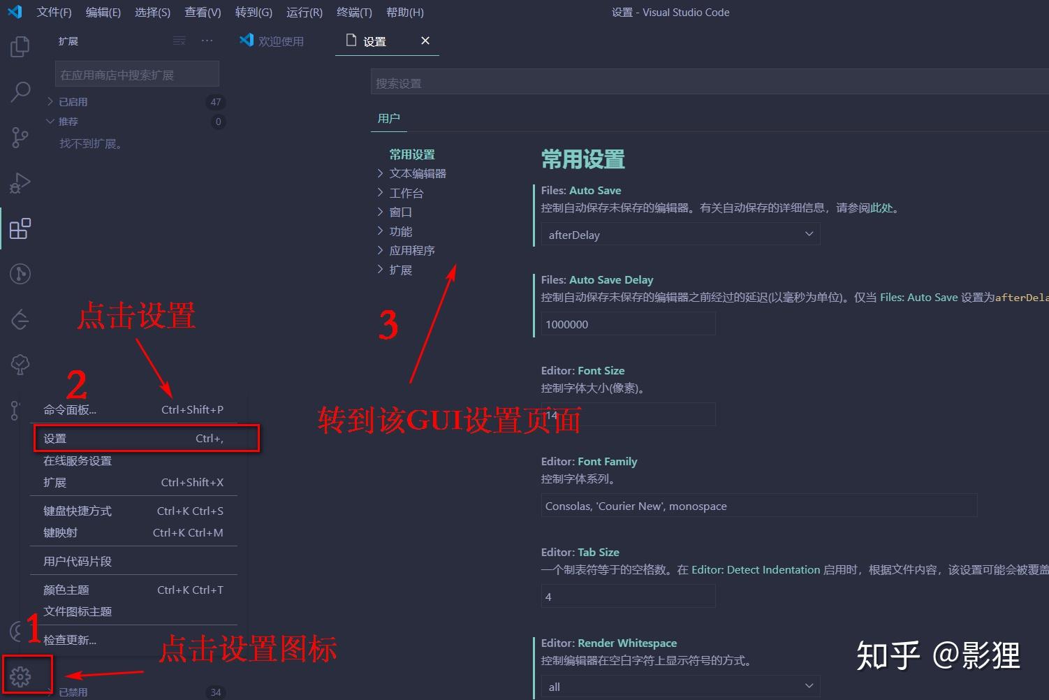Select 颜色主题 from the gear menu

[x=66, y=589]
